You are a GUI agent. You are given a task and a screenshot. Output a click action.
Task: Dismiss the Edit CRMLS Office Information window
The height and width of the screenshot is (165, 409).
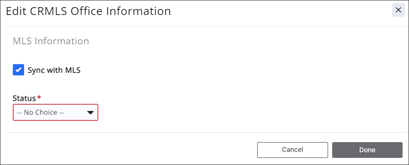[x=398, y=10]
